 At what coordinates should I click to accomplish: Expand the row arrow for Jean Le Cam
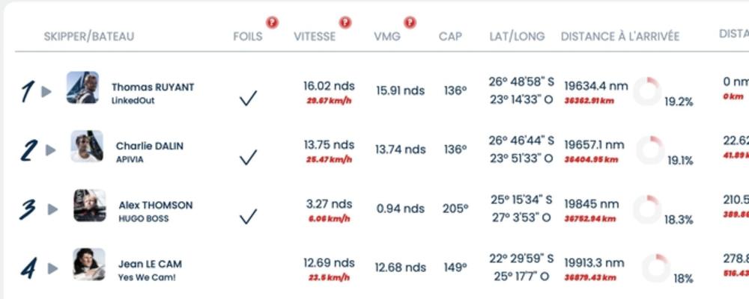(52, 268)
